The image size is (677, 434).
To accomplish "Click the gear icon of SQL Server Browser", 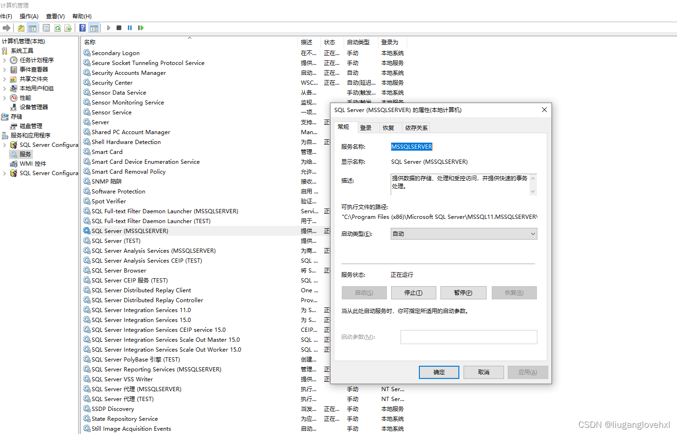I will tap(87, 270).
